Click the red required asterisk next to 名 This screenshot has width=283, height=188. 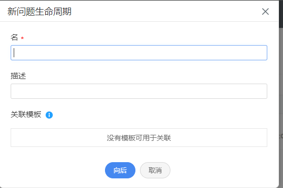[22, 38]
